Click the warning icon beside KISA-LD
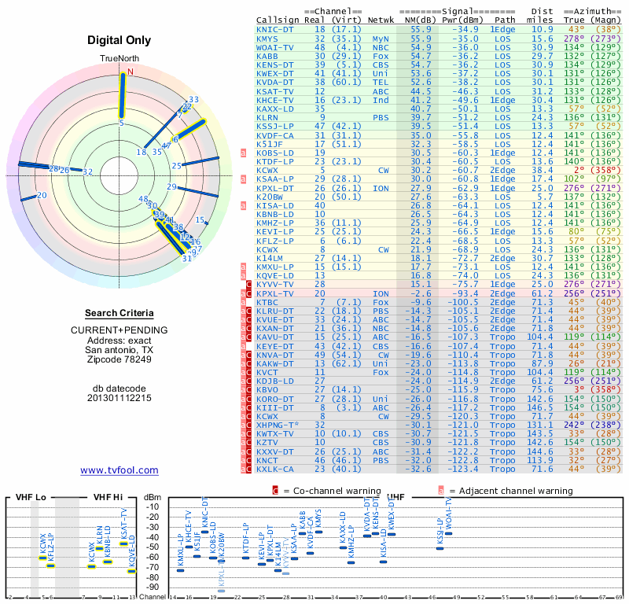629x604 pixels. 243,205
